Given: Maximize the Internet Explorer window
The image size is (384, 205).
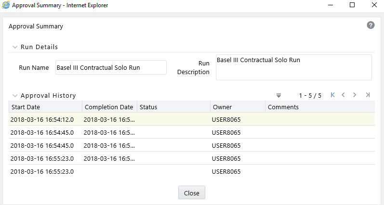Looking at the screenshot, I should pos(352,5).
